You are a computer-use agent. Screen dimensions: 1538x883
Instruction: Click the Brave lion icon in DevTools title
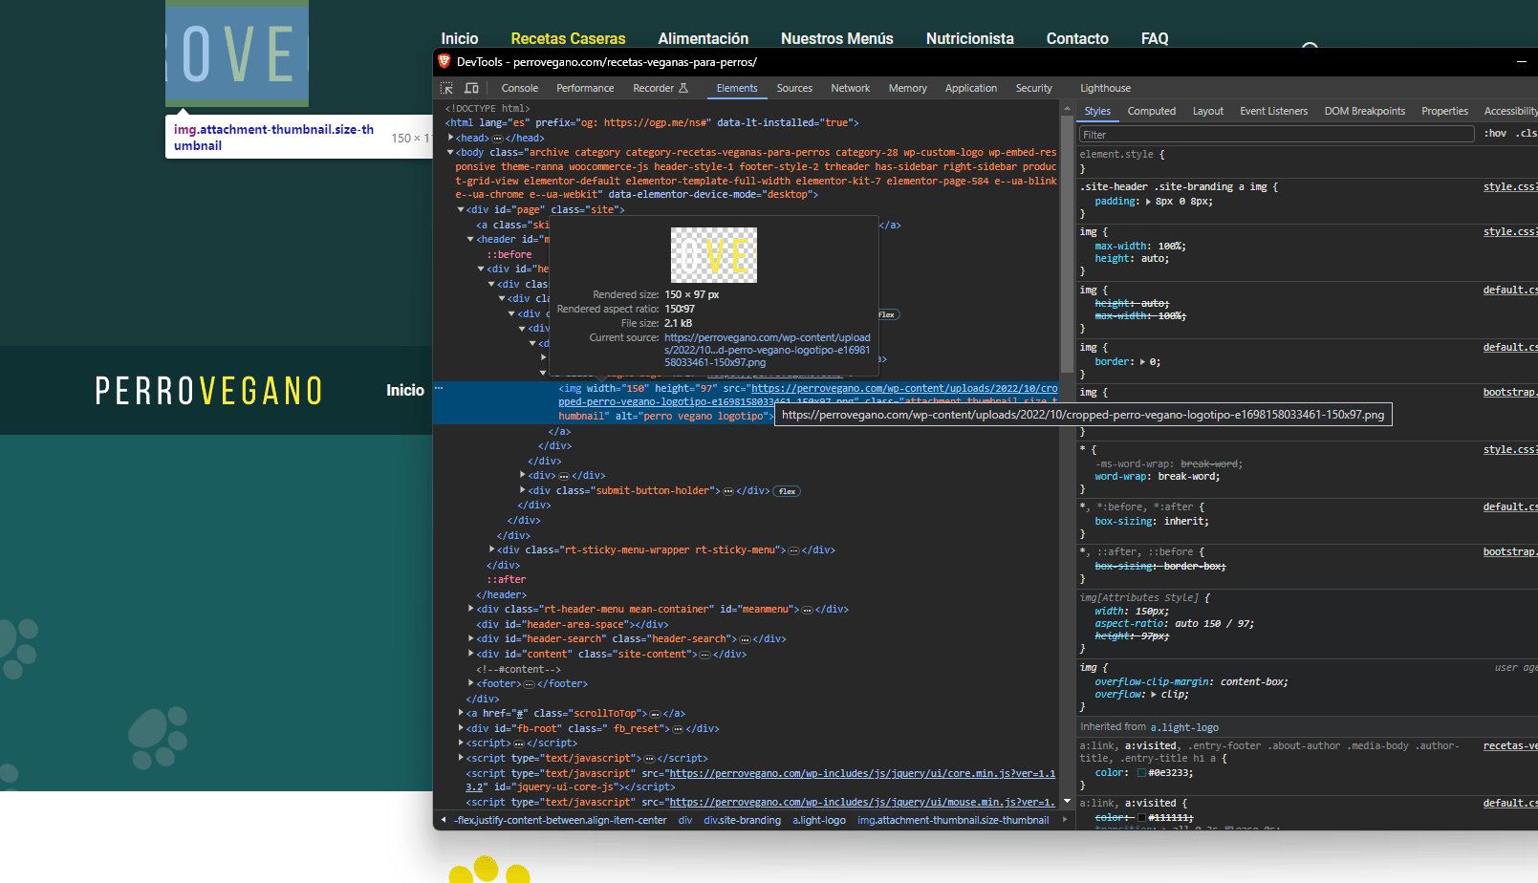[444, 61]
